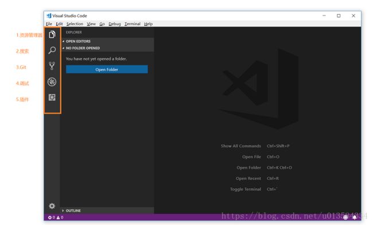373x225 pixels.
Task: Click the Open Folder button
Action: (x=107, y=69)
